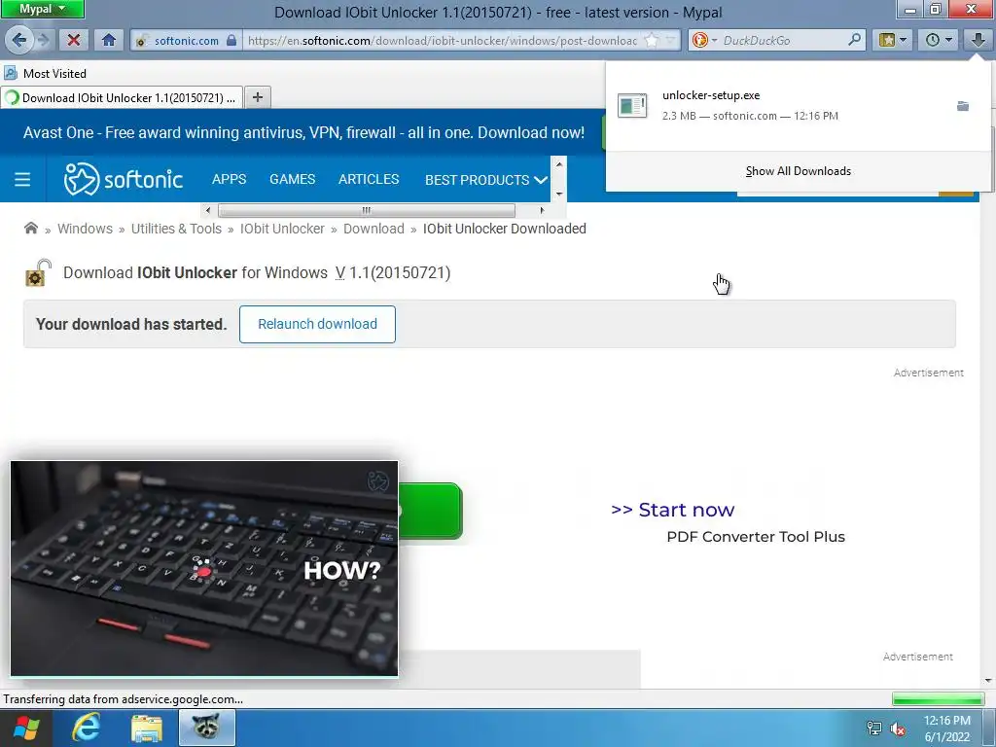Select the APPS menu item
The image size is (996, 747).
pos(229,179)
